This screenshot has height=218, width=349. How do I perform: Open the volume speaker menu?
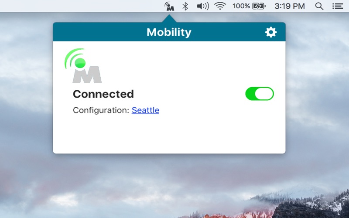pos(203,6)
